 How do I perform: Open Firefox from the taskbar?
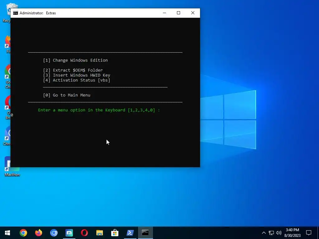coord(39,233)
